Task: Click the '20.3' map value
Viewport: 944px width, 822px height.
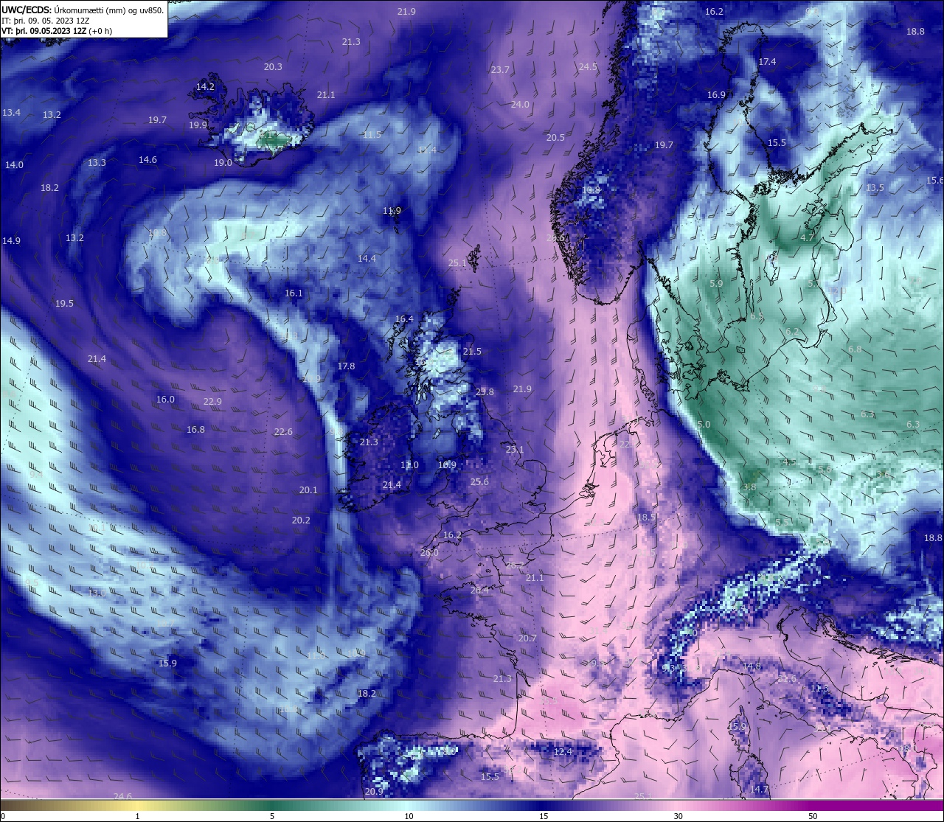Action: pyautogui.click(x=273, y=67)
